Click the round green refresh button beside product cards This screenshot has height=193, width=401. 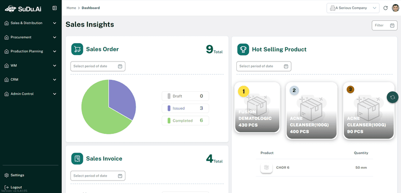pyautogui.click(x=393, y=97)
